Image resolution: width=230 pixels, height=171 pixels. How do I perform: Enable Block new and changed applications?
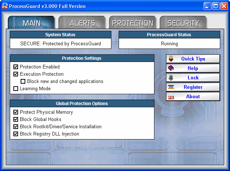(x=23, y=81)
